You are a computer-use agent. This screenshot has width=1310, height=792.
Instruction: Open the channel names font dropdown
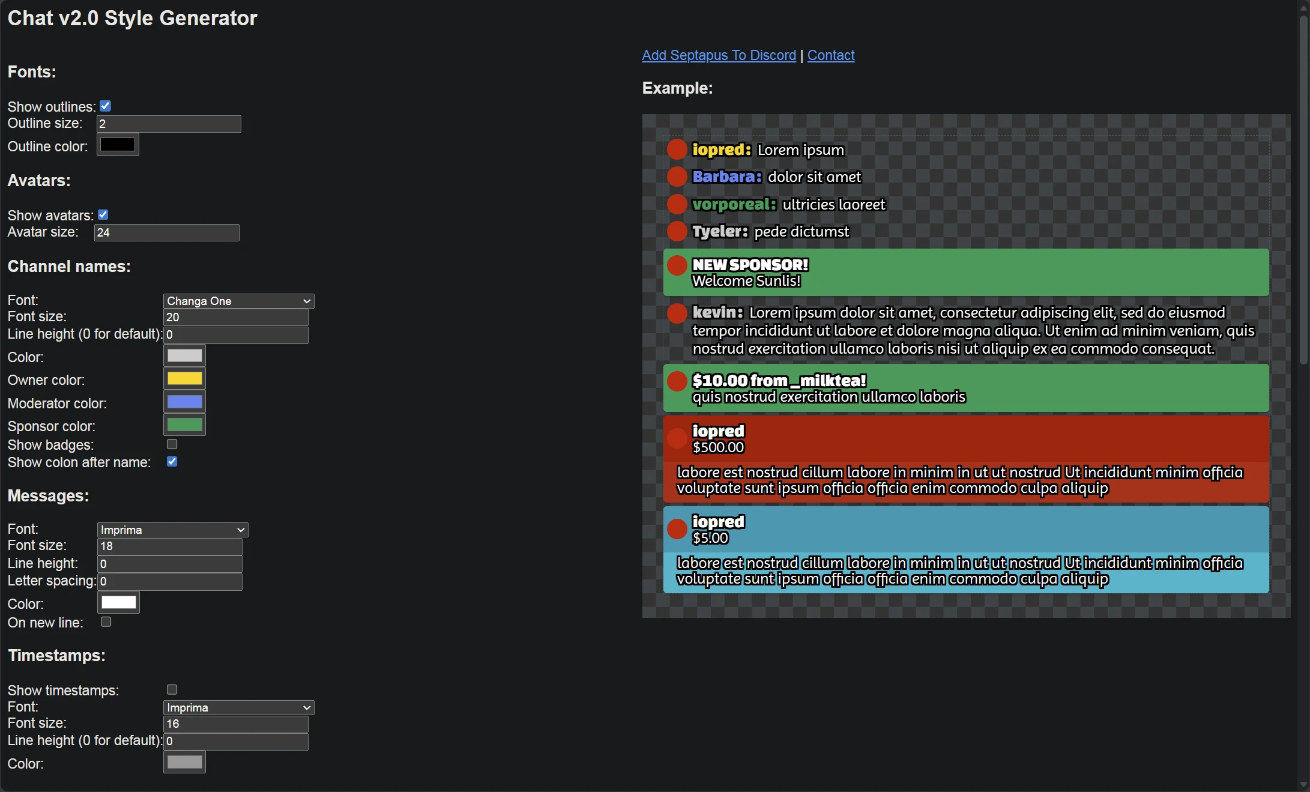[238, 301]
